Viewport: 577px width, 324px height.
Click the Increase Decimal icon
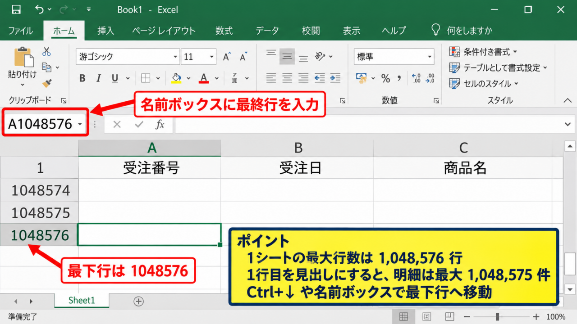click(x=416, y=78)
